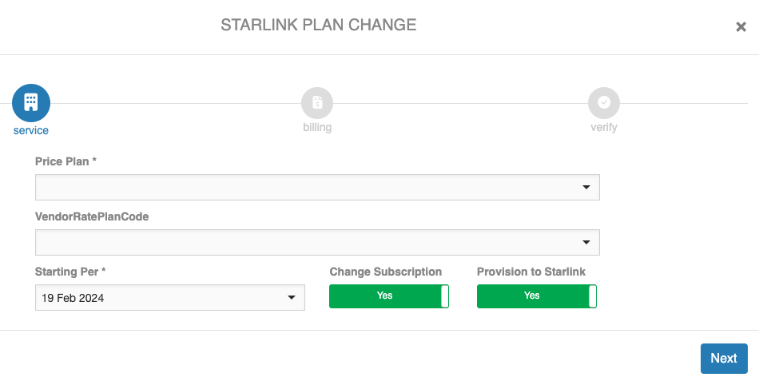Open the Price Plan dropdown arrow

(586, 187)
